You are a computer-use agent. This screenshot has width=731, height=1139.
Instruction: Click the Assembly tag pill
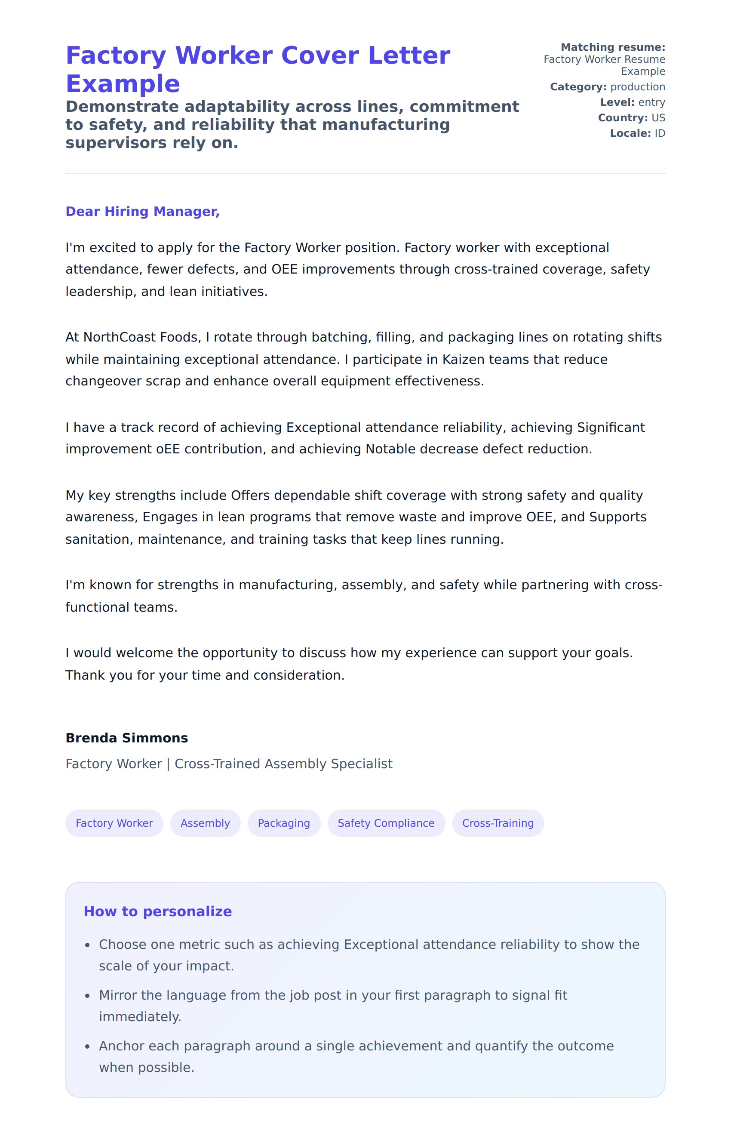[205, 823]
